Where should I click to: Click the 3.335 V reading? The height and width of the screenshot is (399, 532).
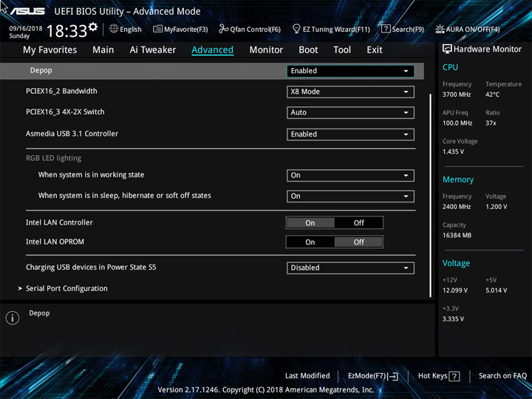click(453, 319)
